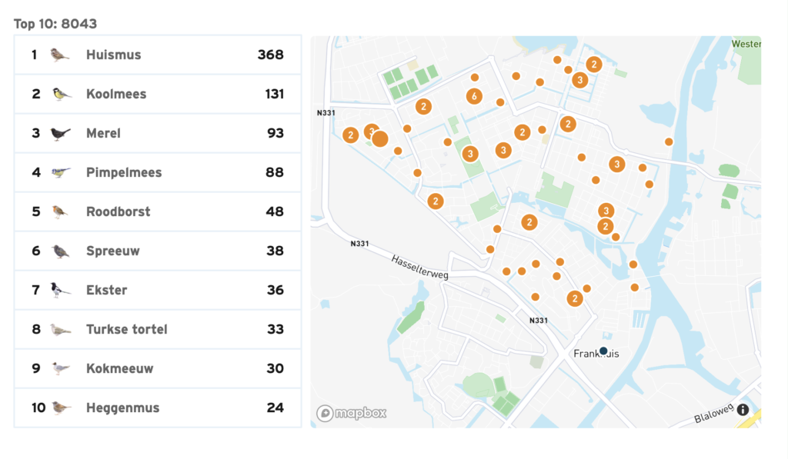This screenshot has width=788, height=459.
Task: Open the Turkse tortel entry
Action: tap(157, 329)
